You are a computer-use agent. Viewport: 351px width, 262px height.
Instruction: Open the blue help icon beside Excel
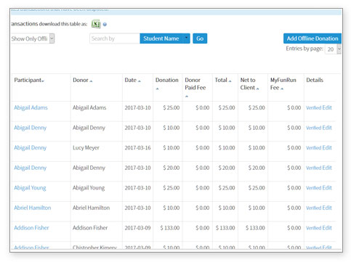pos(105,24)
